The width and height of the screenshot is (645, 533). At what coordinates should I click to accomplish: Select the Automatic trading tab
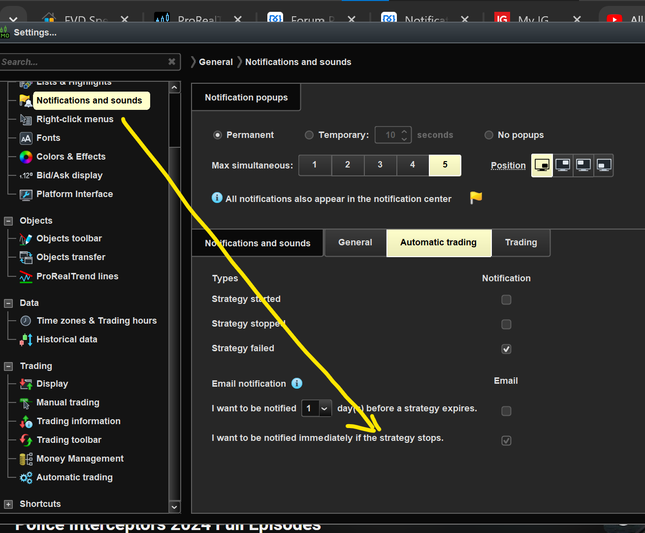[x=439, y=242]
